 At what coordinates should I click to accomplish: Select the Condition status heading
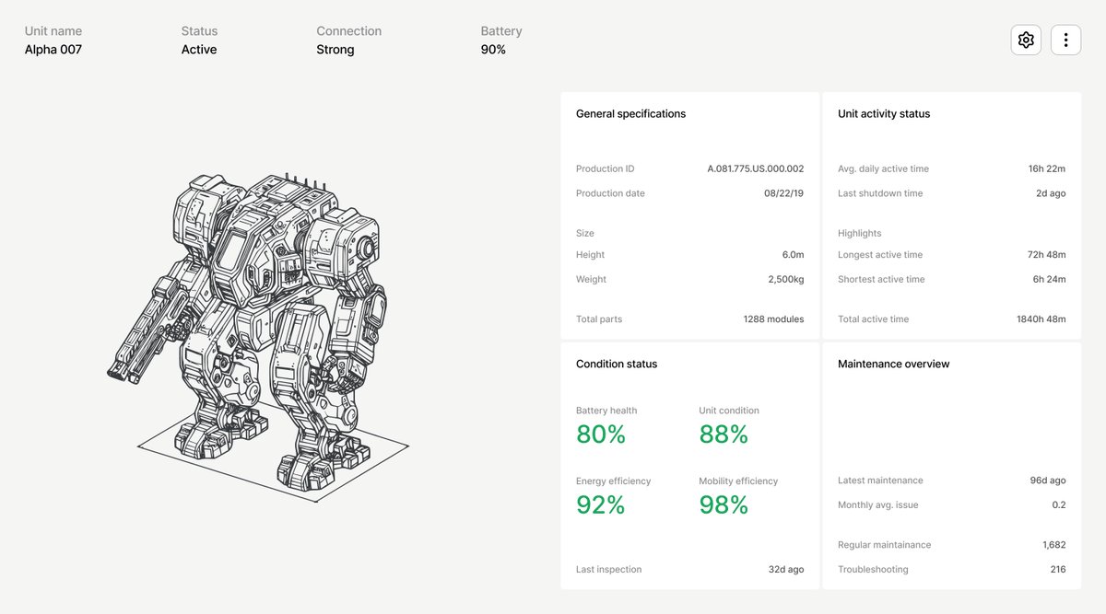tap(617, 365)
